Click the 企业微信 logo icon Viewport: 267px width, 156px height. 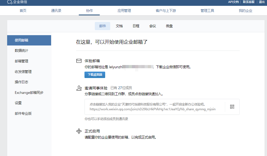(x=9, y=2)
